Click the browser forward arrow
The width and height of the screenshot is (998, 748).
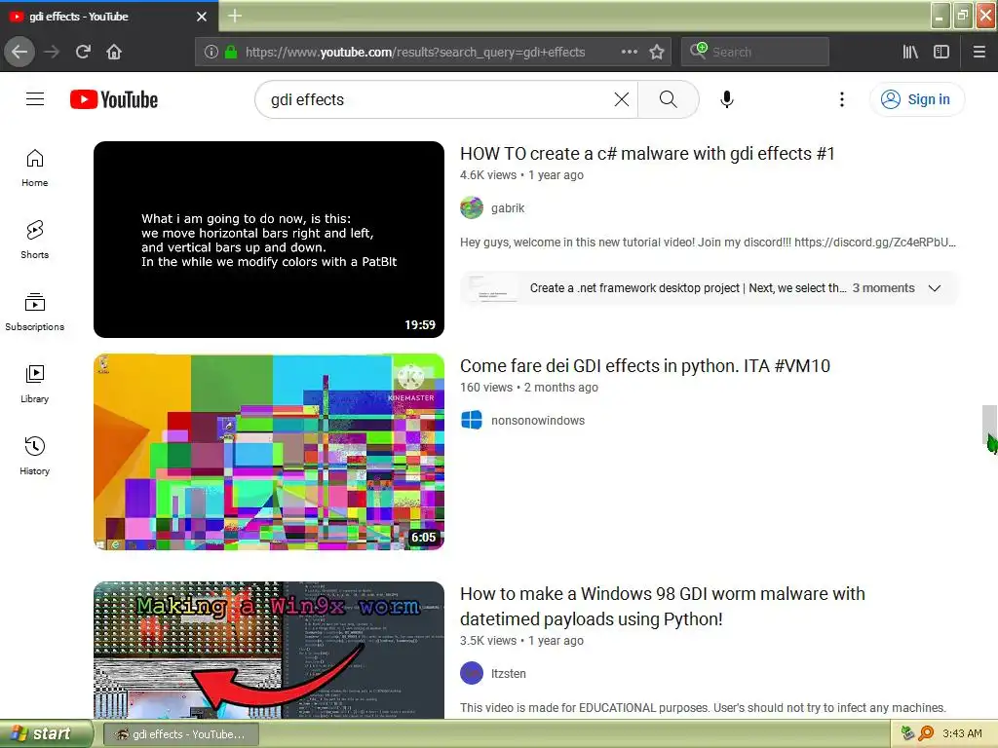(52, 52)
